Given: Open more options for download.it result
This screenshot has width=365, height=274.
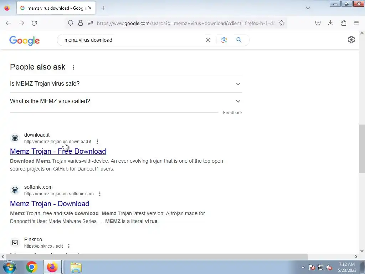Looking at the screenshot, I should 97,142.
